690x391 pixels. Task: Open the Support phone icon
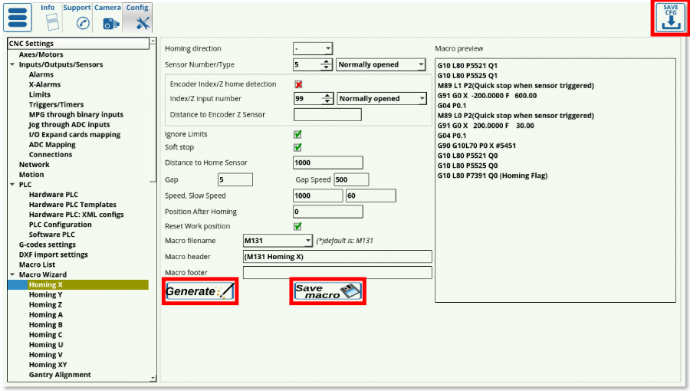coord(82,23)
